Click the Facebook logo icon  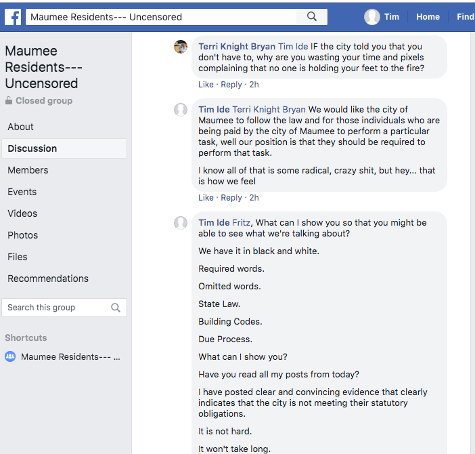click(x=13, y=17)
